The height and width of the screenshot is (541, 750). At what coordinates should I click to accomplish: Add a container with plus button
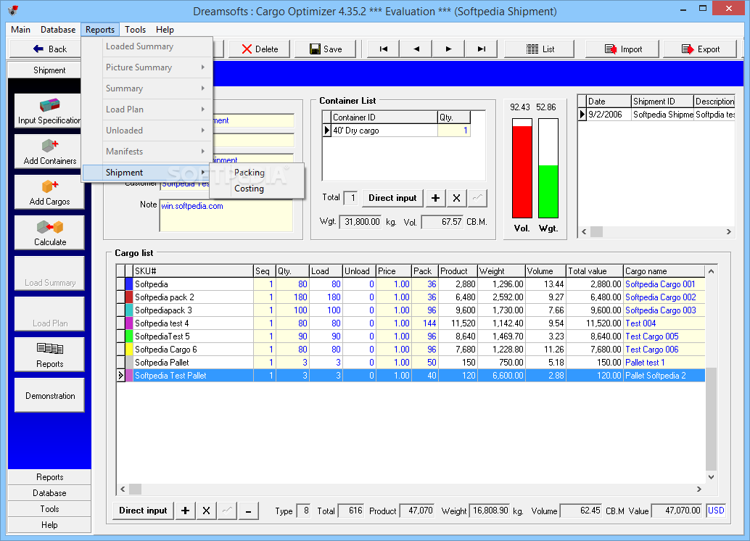(435, 198)
